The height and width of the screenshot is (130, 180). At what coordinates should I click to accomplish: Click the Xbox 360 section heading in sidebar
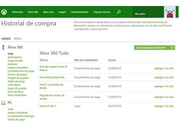tap(15, 47)
